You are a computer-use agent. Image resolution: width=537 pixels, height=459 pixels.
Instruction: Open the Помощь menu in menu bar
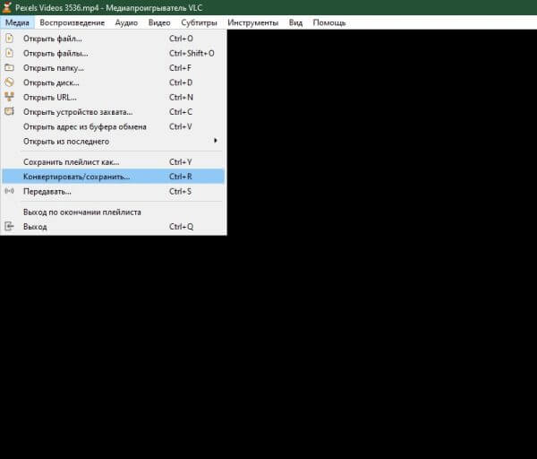click(x=328, y=22)
